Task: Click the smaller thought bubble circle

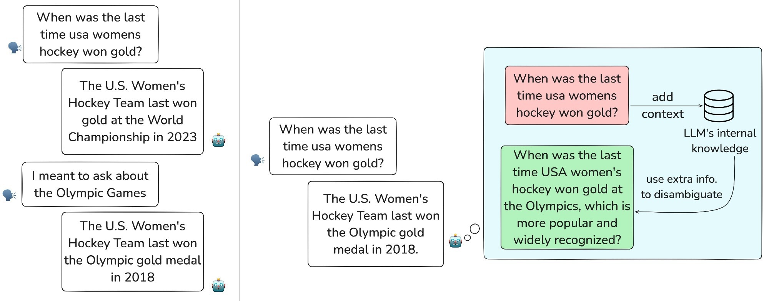Action: (468, 238)
